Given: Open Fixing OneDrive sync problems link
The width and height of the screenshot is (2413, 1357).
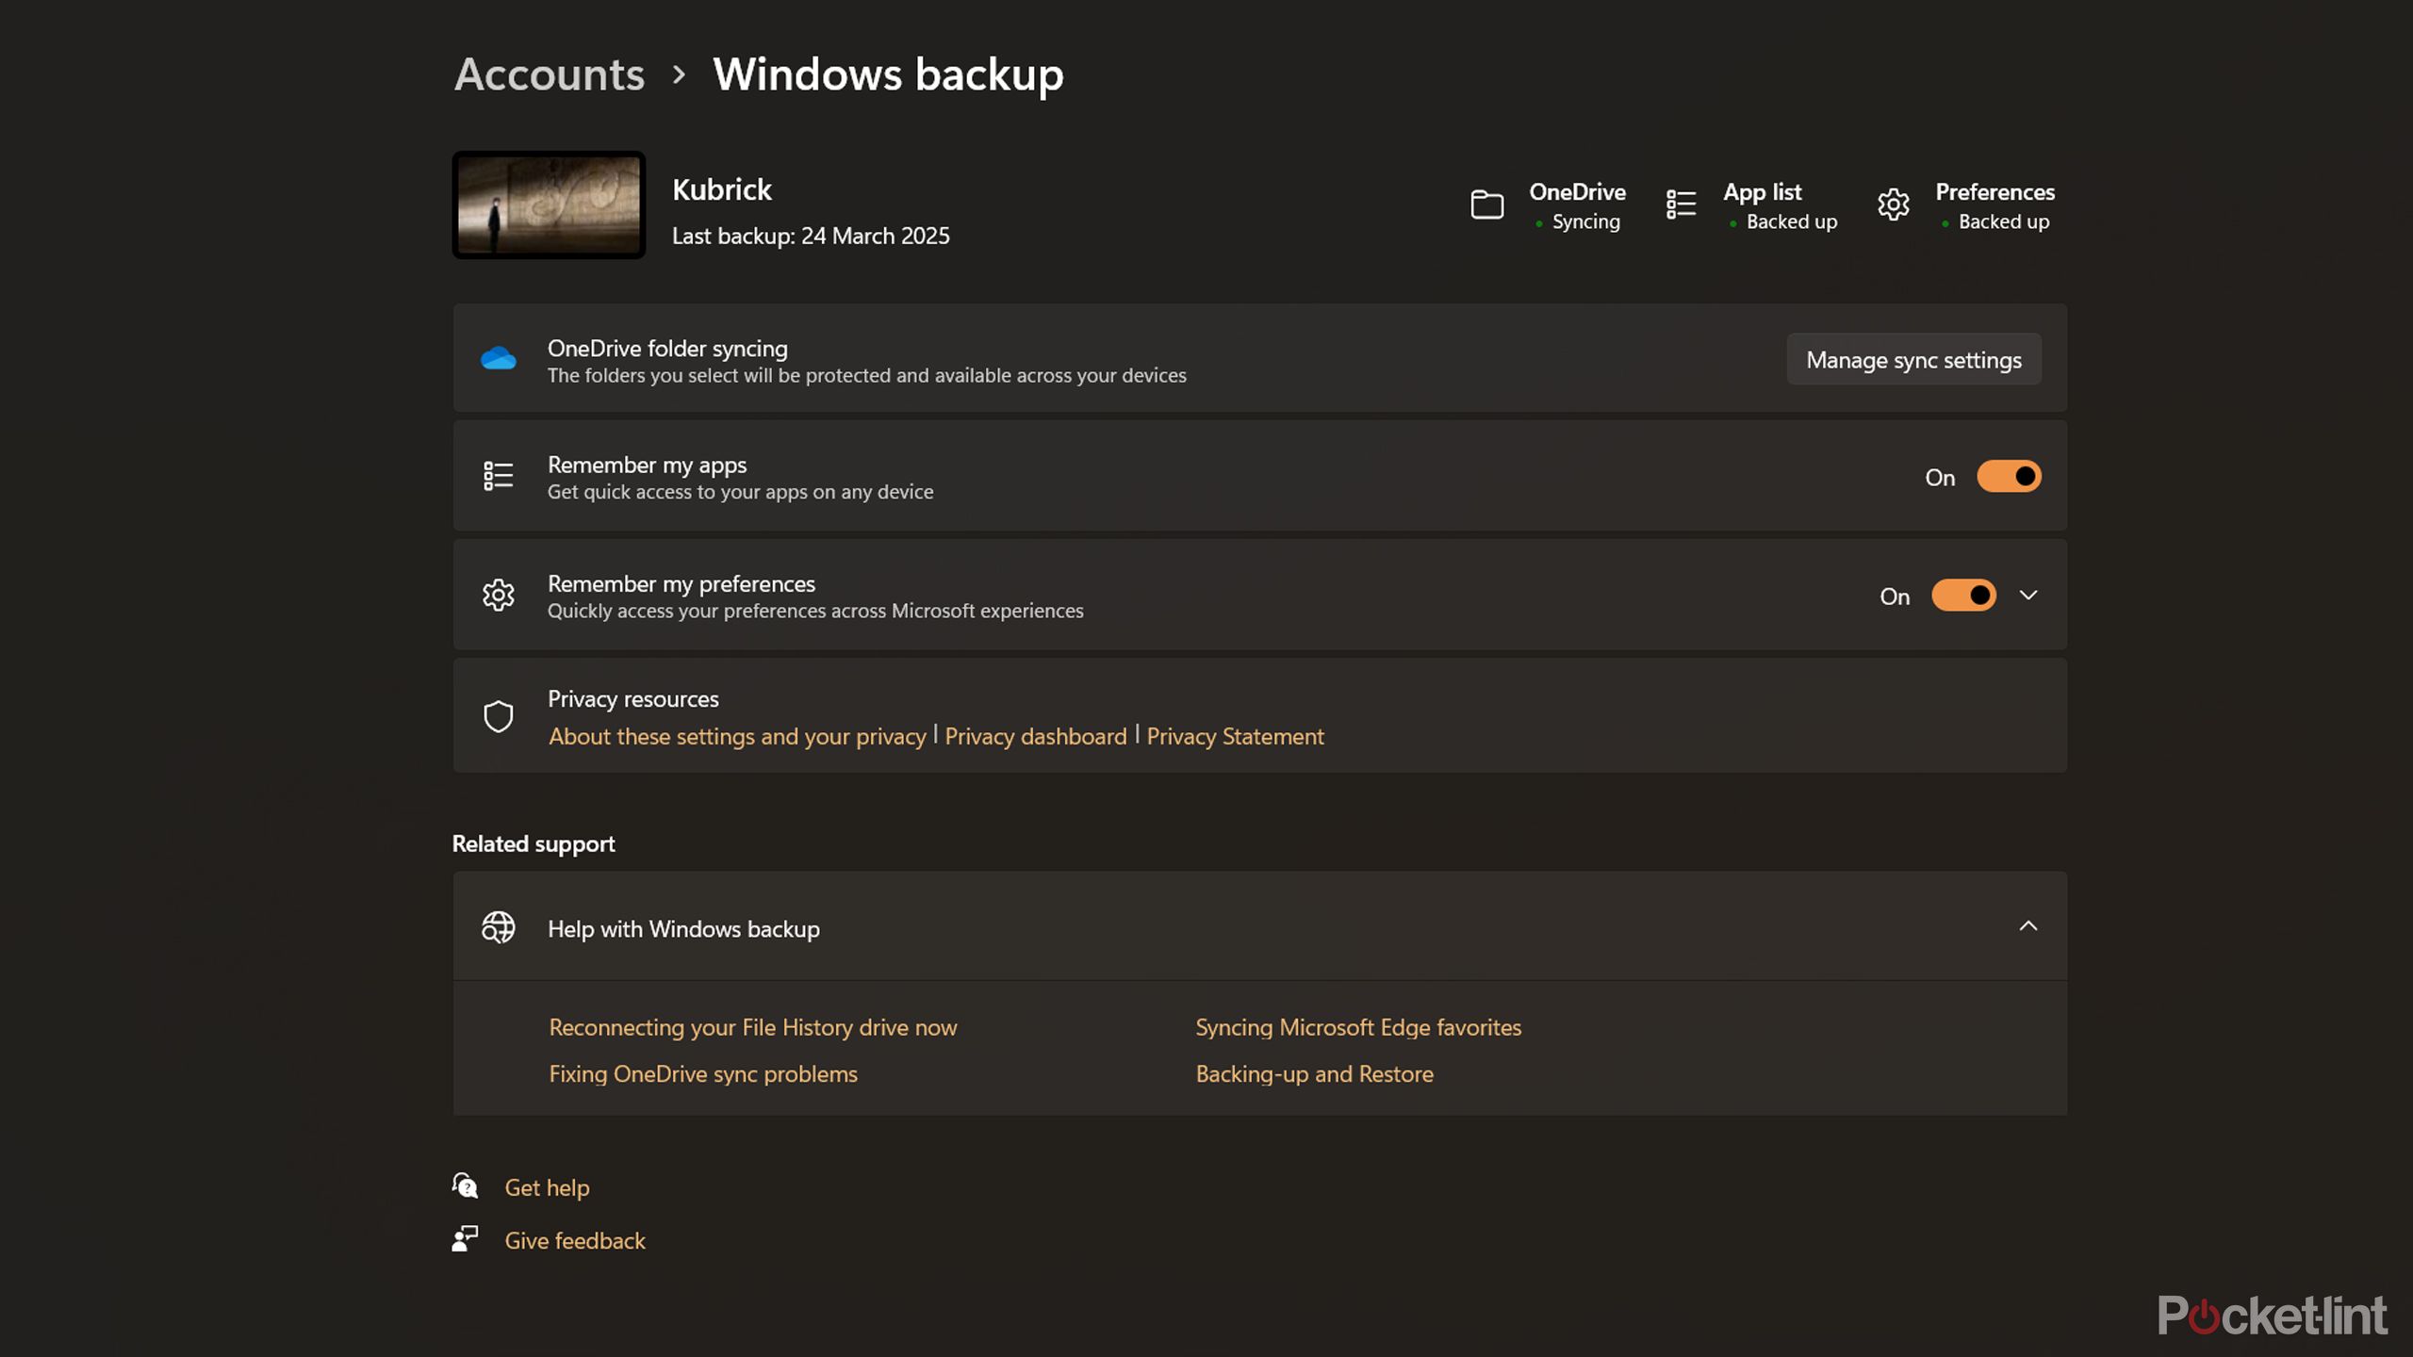Looking at the screenshot, I should tap(702, 1074).
